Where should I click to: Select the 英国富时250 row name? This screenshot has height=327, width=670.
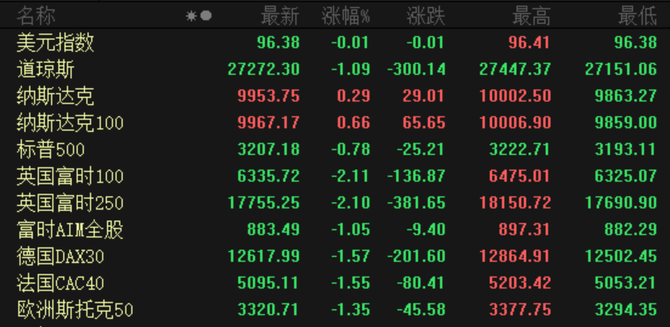tap(70, 203)
